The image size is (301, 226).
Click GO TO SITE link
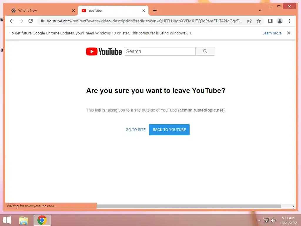136,130
